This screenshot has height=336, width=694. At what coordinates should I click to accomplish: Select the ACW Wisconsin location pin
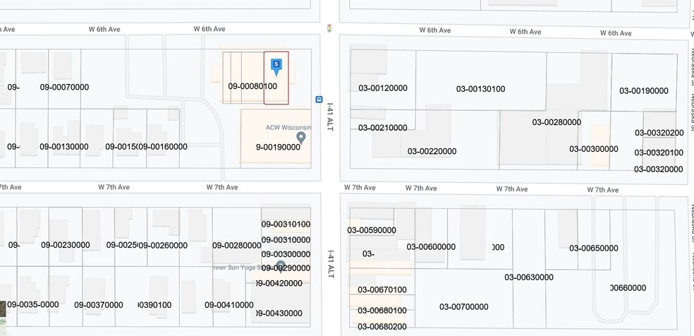tap(301, 138)
